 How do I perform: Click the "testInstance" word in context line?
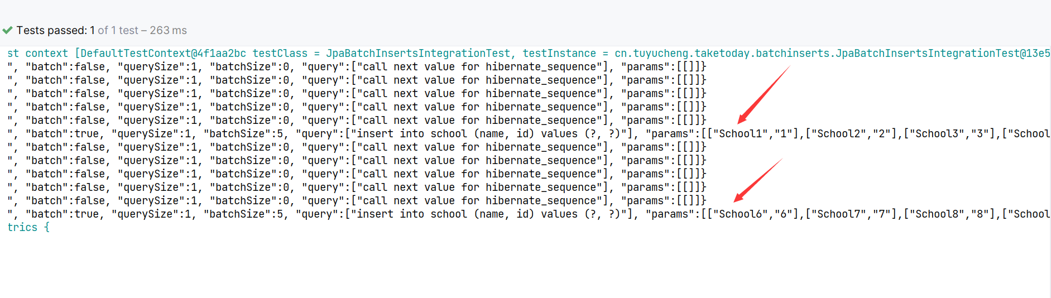pyautogui.click(x=559, y=53)
